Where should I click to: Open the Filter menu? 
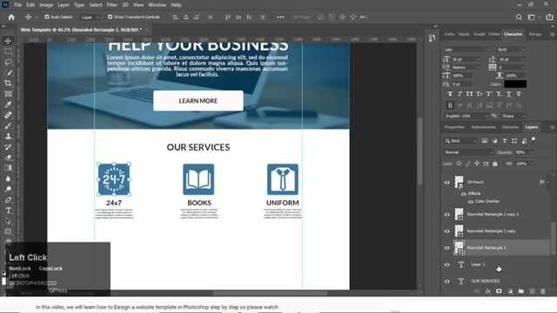112,5
